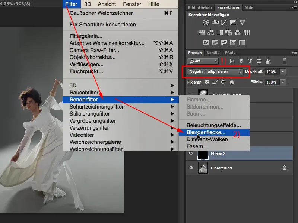The height and width of the screenshot is (223, 298).
Task: Filter layers by type layers
Action: pos(250,61)
